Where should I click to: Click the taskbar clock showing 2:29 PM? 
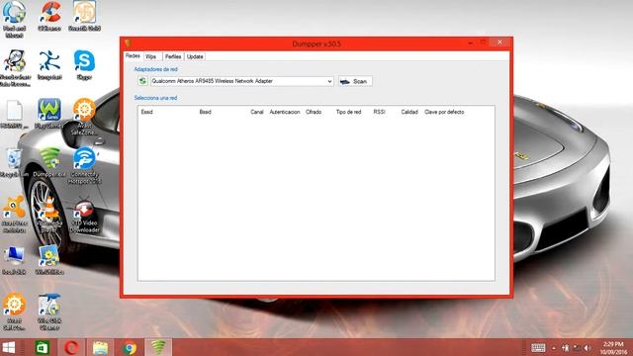click(x=613, y=348)
